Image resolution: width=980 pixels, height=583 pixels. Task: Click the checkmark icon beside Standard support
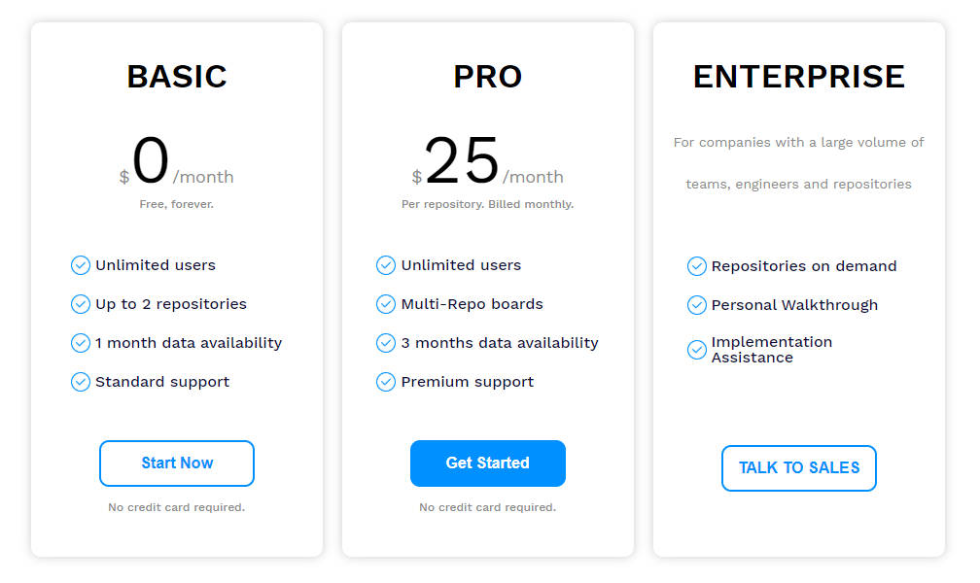(81, 381)
